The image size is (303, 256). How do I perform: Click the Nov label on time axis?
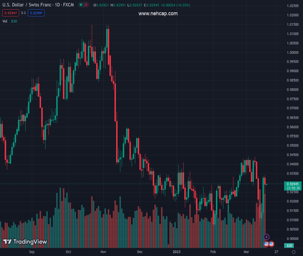click(103, 252)
